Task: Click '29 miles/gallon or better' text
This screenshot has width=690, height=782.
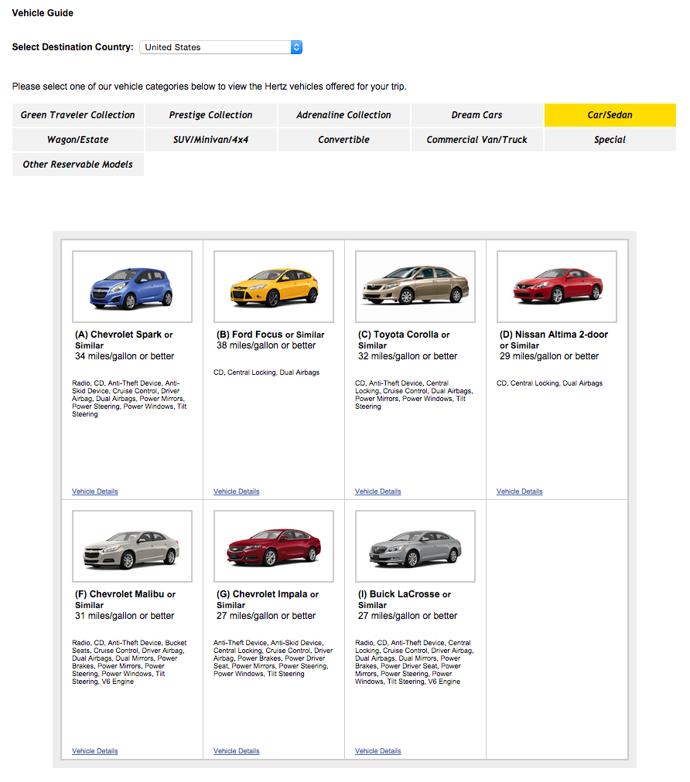Action: pos(549,356)
